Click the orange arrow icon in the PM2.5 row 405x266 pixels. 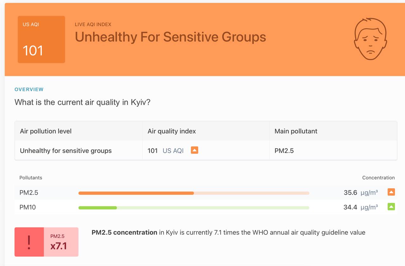(x=391, y=192)
